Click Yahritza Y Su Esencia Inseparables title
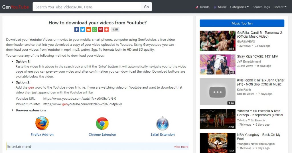 [x=260, y=113]
